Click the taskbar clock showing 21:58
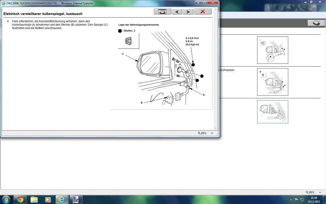 point(314,199)
